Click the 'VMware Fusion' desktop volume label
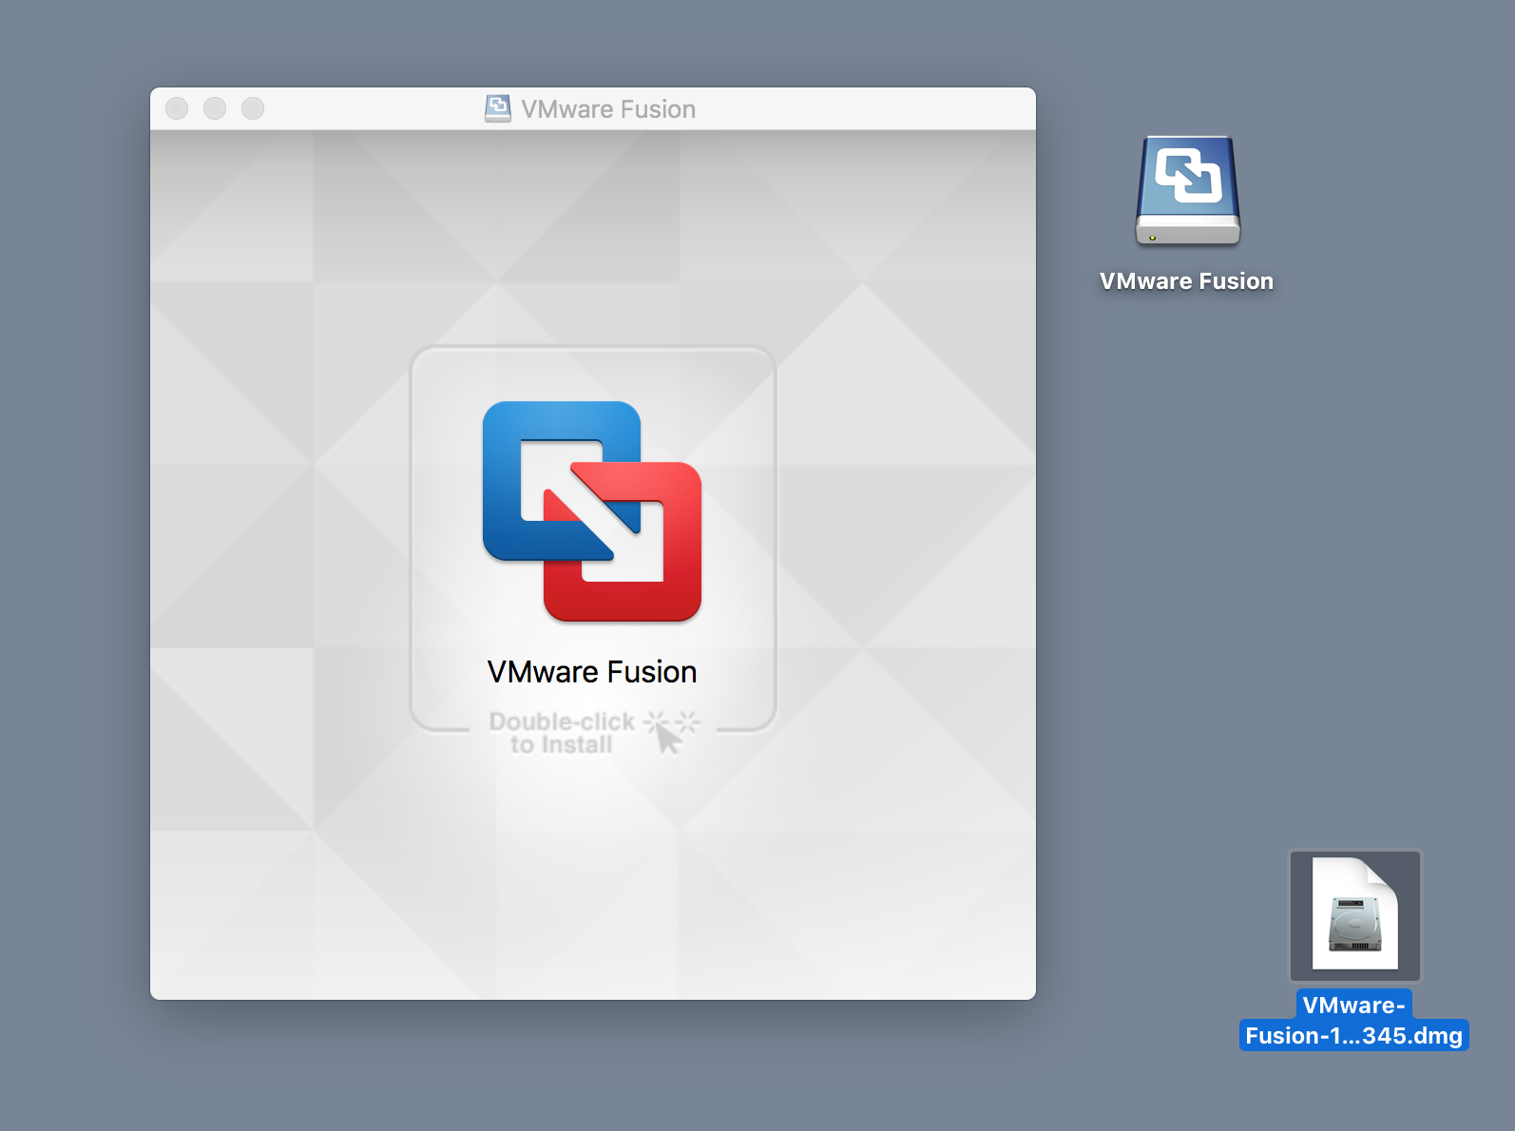The width and height of the screenshot is (1515, 1131). [1186, 281]
